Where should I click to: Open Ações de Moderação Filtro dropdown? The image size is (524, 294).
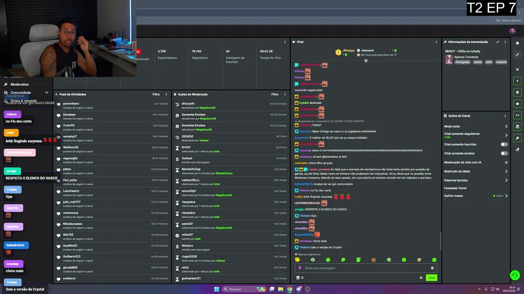tap(275, 94)
